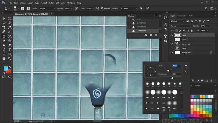Screen dimensions: 218x123
Task: Click the Stamp.psd document tab
Action: [x=32, y=14]
